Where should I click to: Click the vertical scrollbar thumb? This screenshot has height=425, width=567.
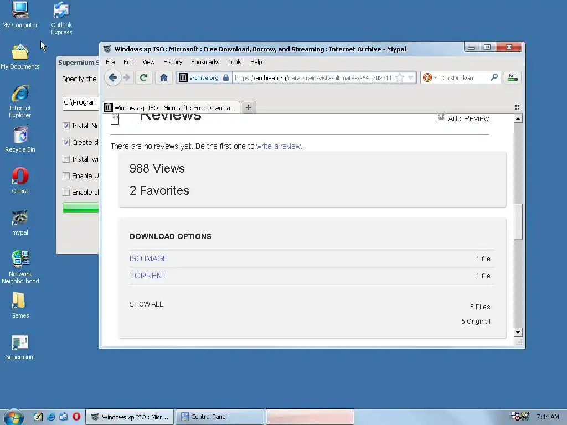518,221
